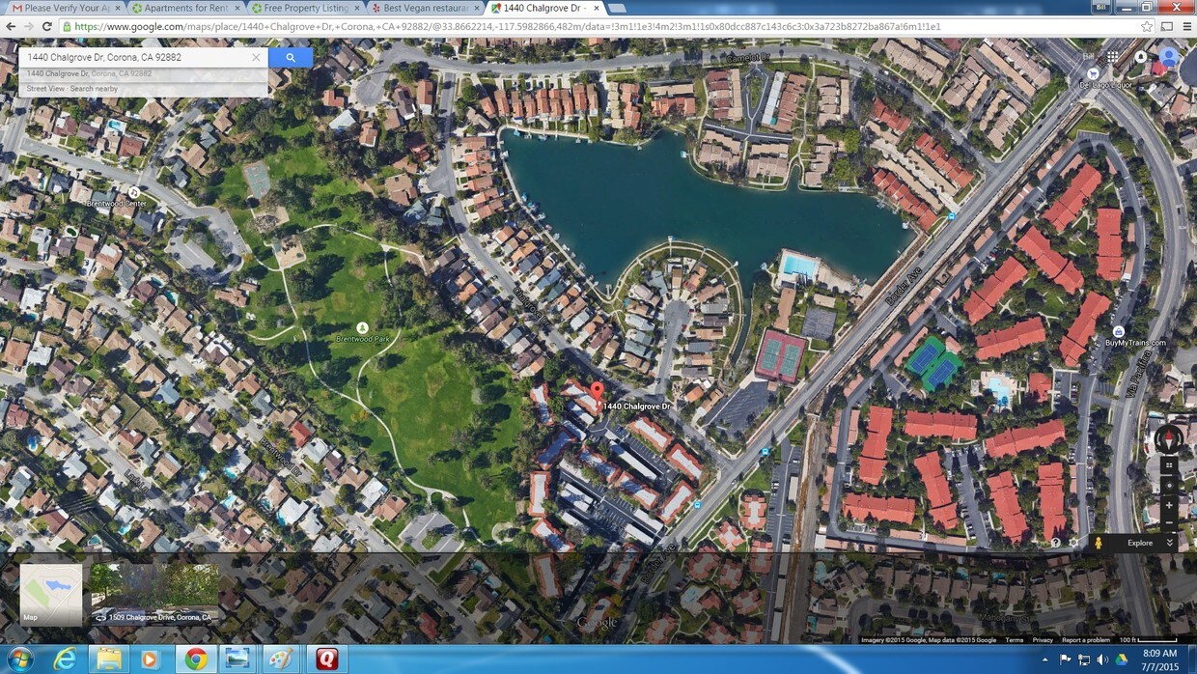The height and width of the screenshot is (674, 1197).
Task: Switch to Map view thumbnail
Action: pyautogui.click(x=51, y=593)
